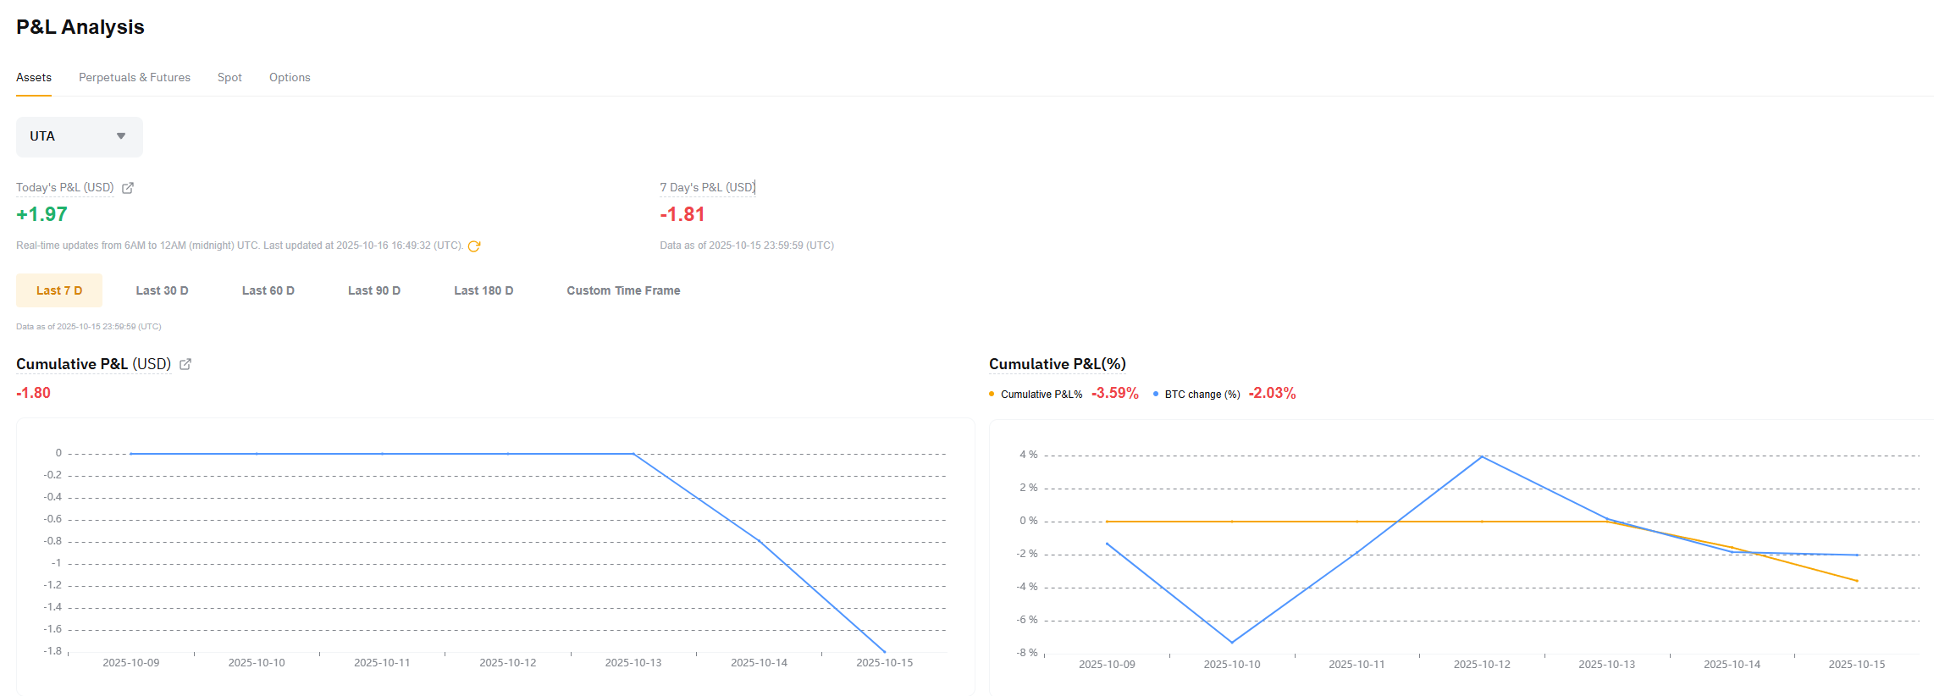Click the Today's P&L (USD) label
This screenshot has height=696, width=1934.
[x=64, y=187]
